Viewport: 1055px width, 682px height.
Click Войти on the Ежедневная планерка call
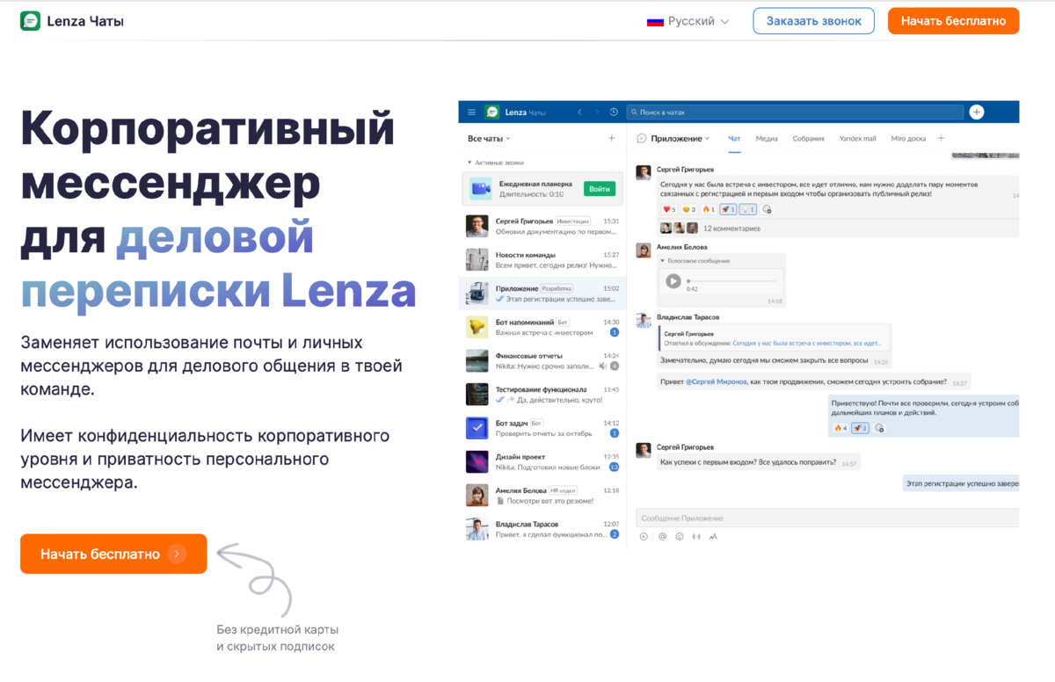tap(600, 188)
